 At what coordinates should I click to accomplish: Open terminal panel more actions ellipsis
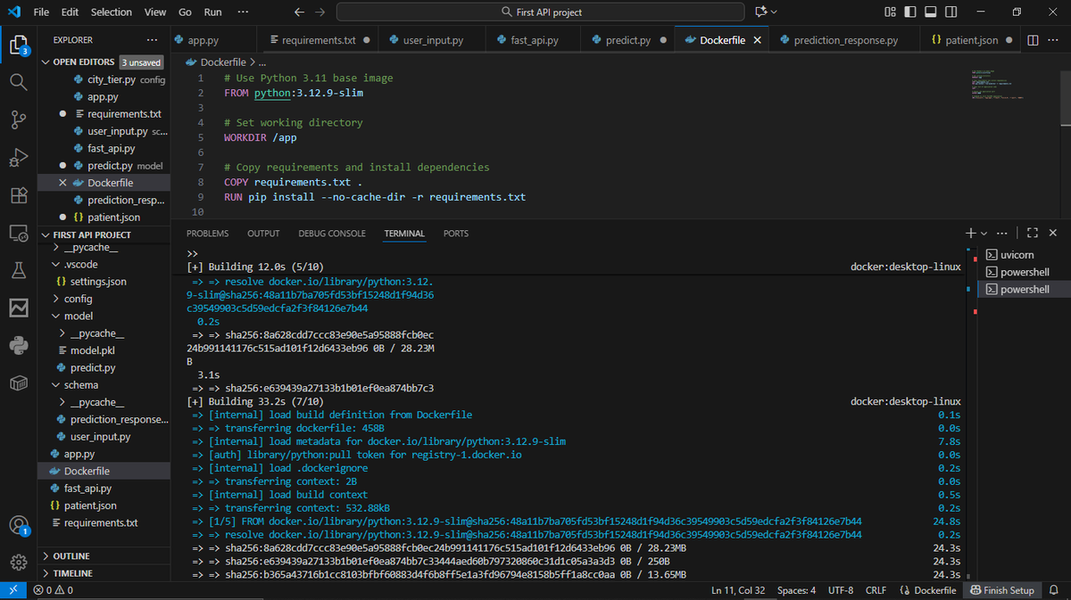1001,233
